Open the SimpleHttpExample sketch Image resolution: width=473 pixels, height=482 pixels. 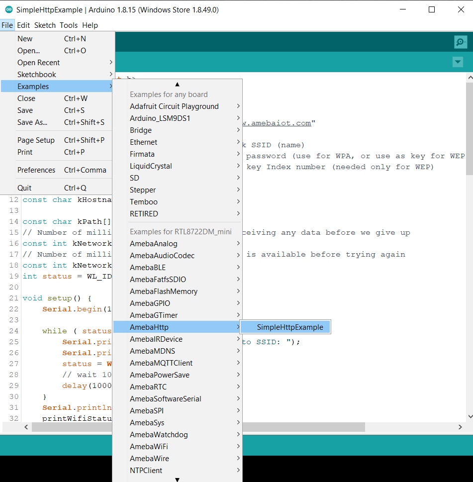point(285,327)
